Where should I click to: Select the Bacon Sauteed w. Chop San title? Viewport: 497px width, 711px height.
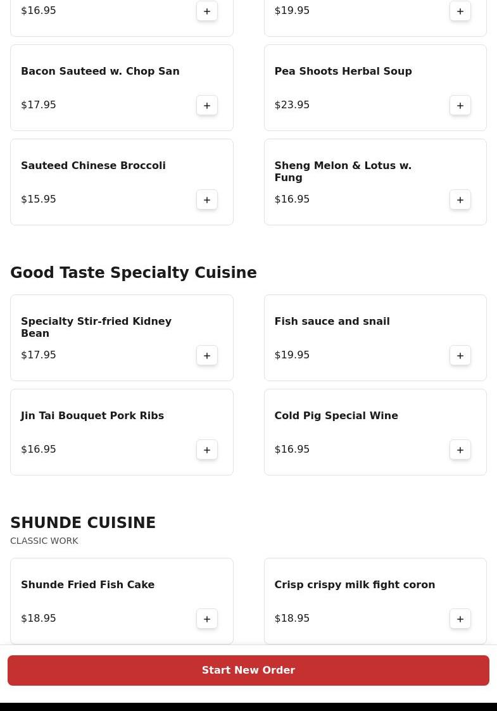point(100,71)
